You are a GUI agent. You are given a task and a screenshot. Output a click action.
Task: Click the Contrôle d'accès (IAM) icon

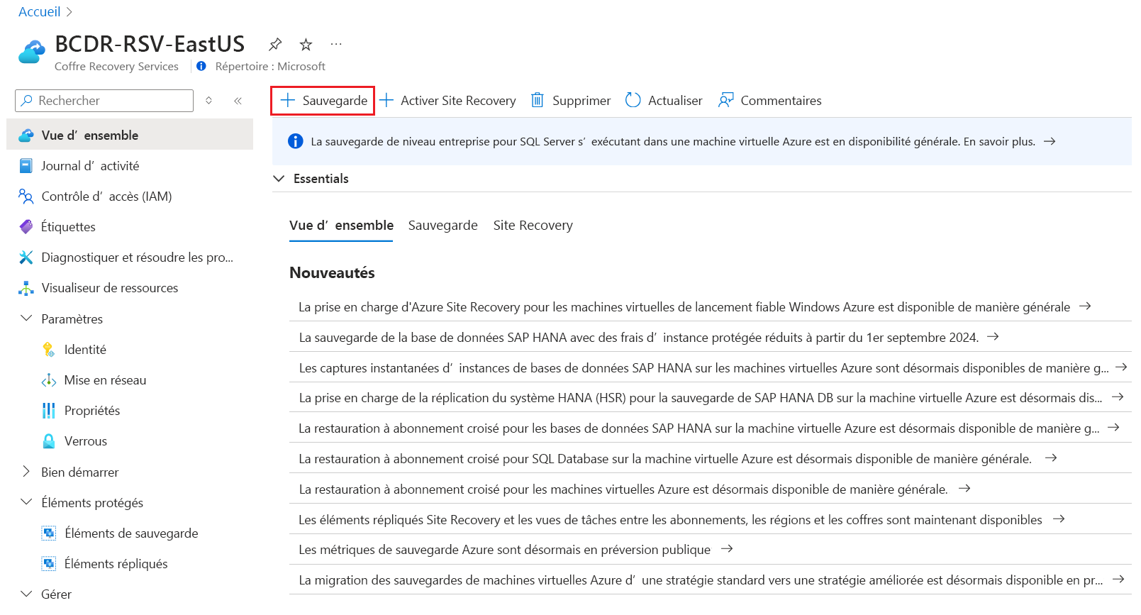pos(26,196)
